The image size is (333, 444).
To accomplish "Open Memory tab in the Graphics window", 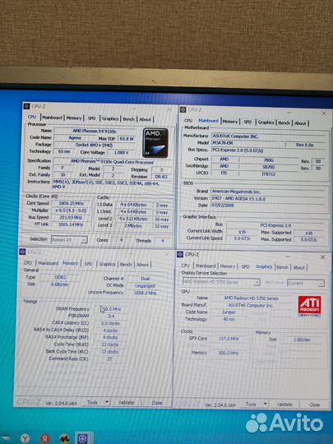I will 228,266.
